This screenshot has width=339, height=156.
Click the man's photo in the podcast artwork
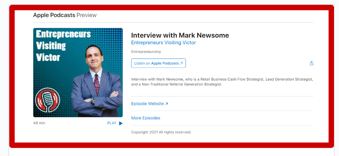pyautogui.click(x=97, y=80)
